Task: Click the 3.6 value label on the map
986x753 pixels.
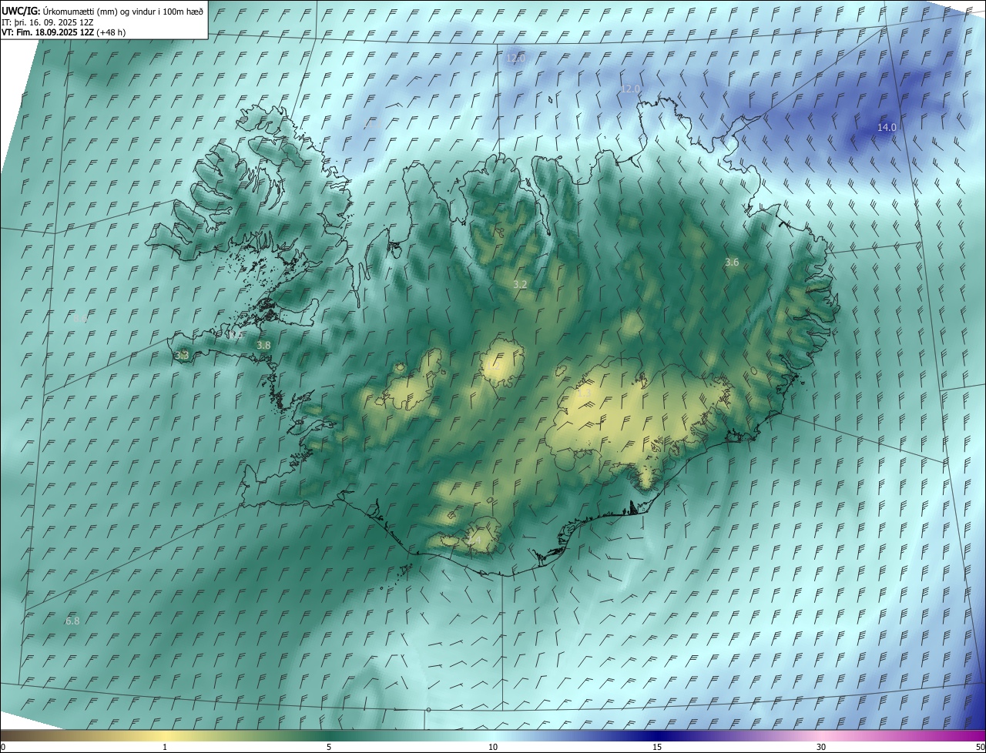Action: tap(732, 263)
